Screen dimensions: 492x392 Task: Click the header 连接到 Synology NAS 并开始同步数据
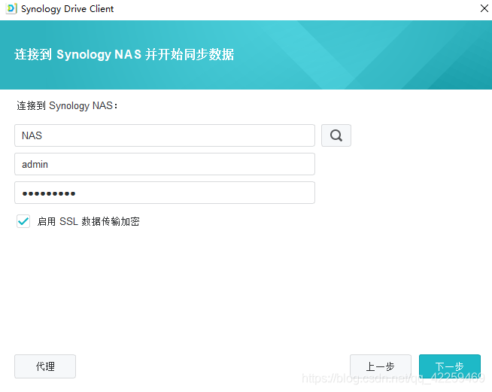[124, 54]
